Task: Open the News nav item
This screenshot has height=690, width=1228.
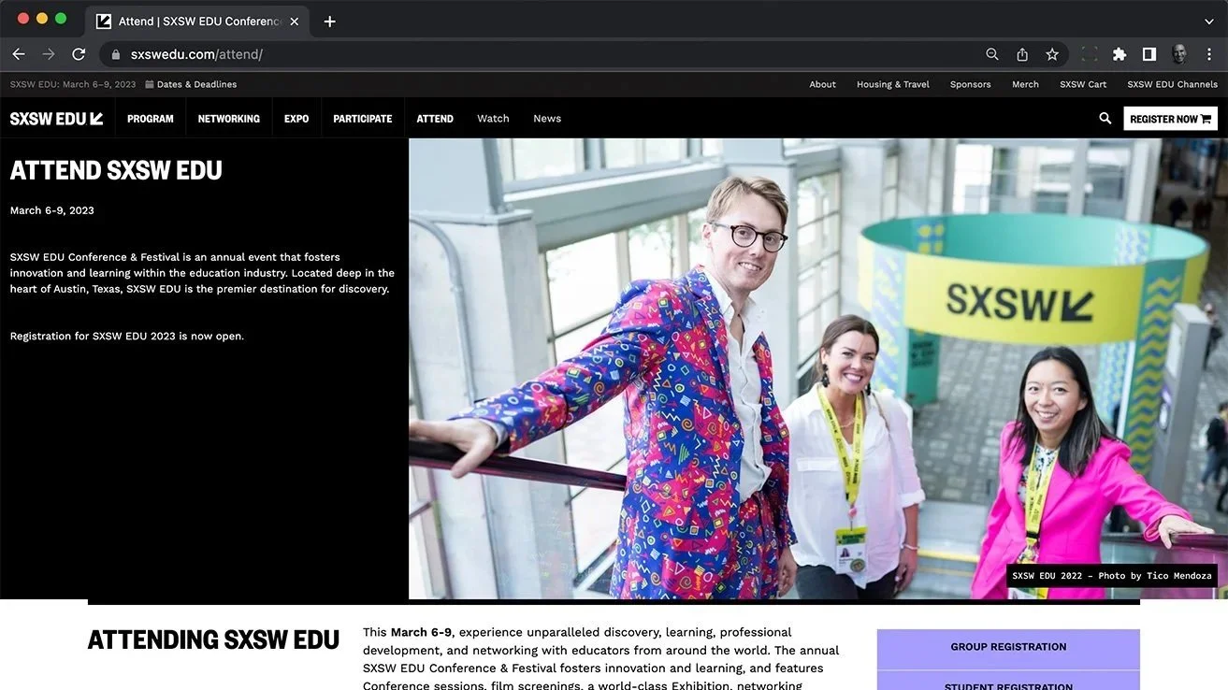Action: [547, 119]
